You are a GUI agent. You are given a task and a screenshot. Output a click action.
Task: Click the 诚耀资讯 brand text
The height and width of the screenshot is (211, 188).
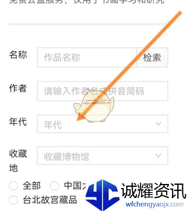click(x=154, y=191)
